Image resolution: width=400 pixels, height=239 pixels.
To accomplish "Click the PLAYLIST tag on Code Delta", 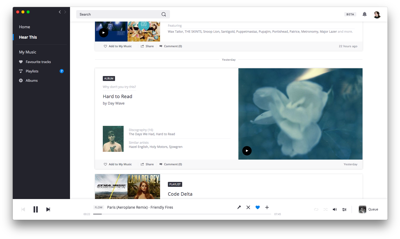I will pyautogui.click(x=175, y=184).
